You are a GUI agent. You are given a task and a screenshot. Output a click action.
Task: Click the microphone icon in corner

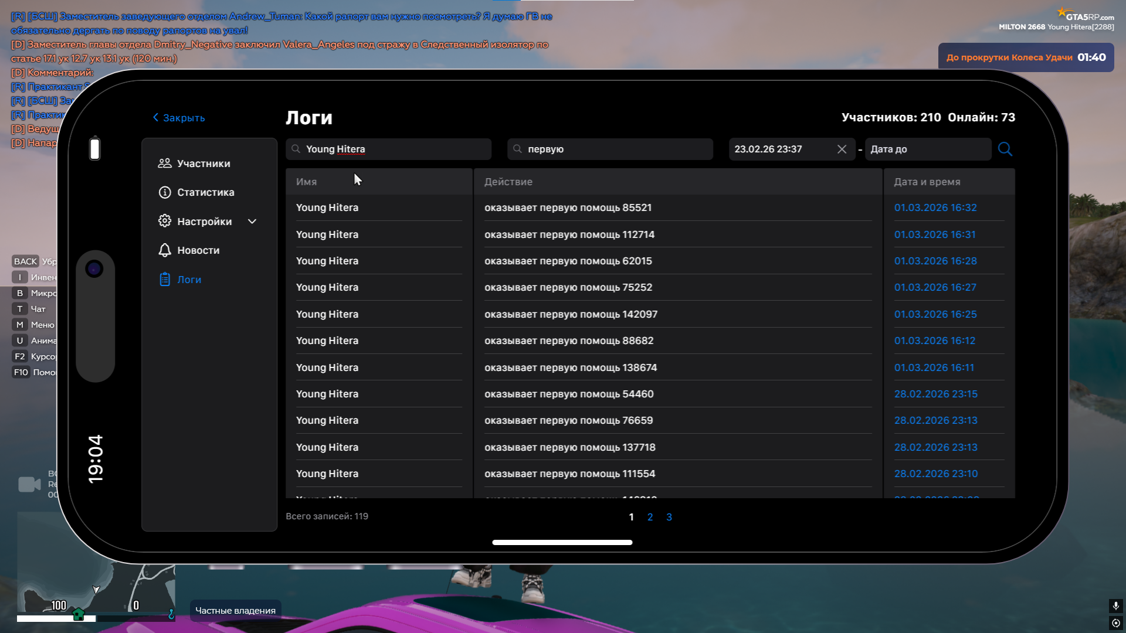tap(1115, 605)
